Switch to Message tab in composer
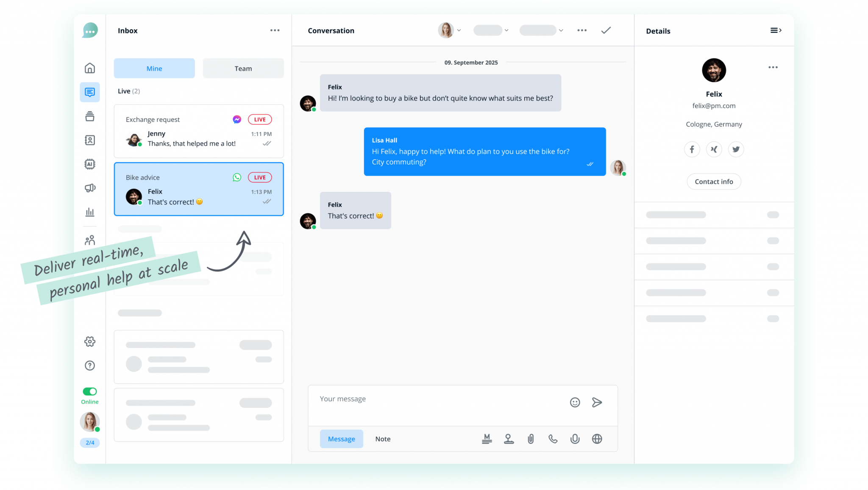868x490 pixels. pos(342,439)
